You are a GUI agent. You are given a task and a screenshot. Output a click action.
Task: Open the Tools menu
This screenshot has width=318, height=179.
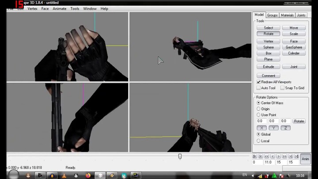coord(75,9)
